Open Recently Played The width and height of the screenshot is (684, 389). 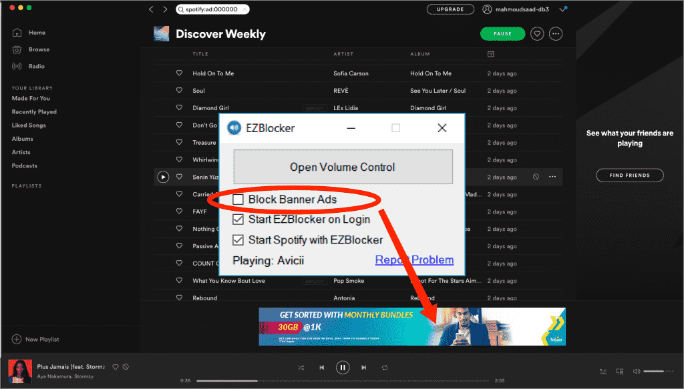tap(34, 112)
